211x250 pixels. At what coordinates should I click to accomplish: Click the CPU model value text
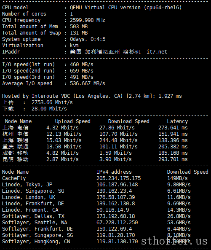coord(126,8)
